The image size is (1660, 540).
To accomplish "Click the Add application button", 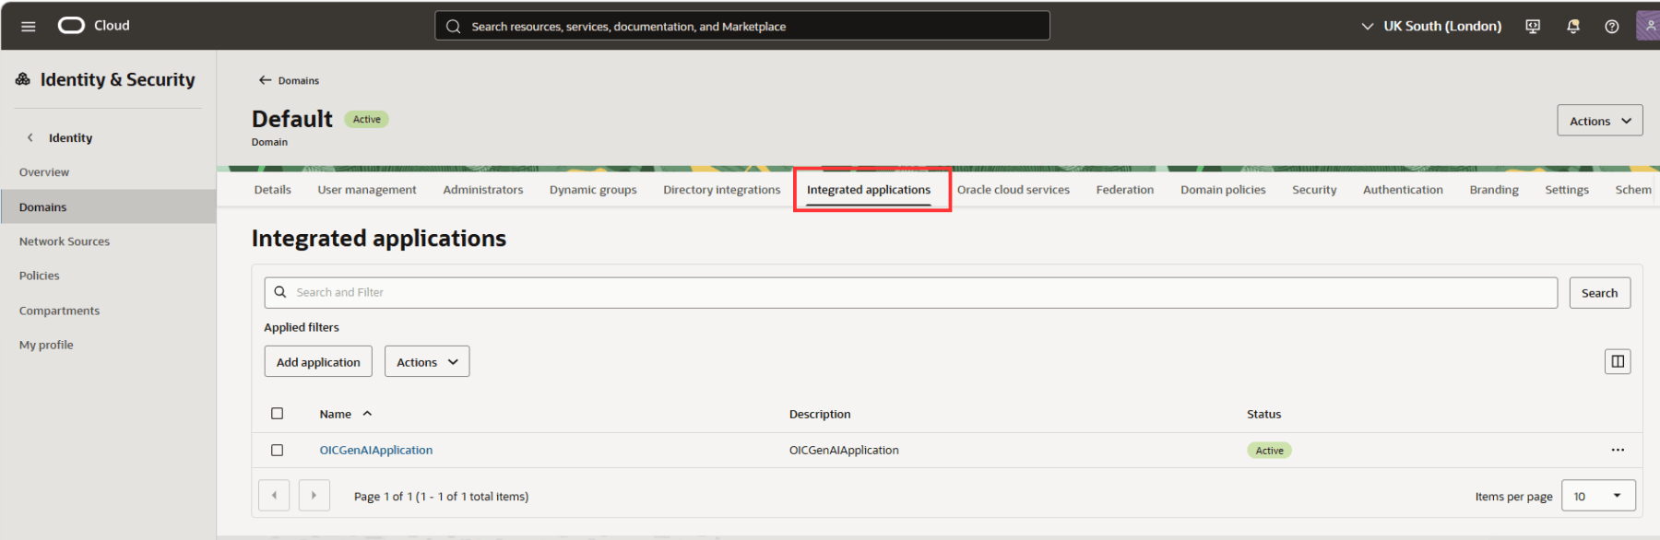I will tap(318, 362).
